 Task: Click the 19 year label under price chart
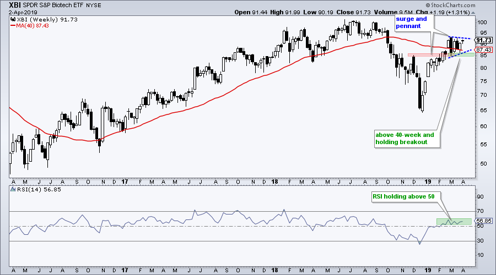pyautogui.click(x=428, y=182)
